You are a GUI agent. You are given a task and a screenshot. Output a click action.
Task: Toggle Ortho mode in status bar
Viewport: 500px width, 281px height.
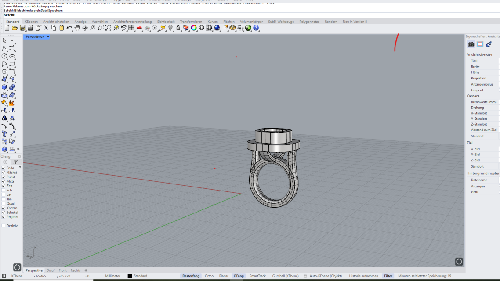209,276
